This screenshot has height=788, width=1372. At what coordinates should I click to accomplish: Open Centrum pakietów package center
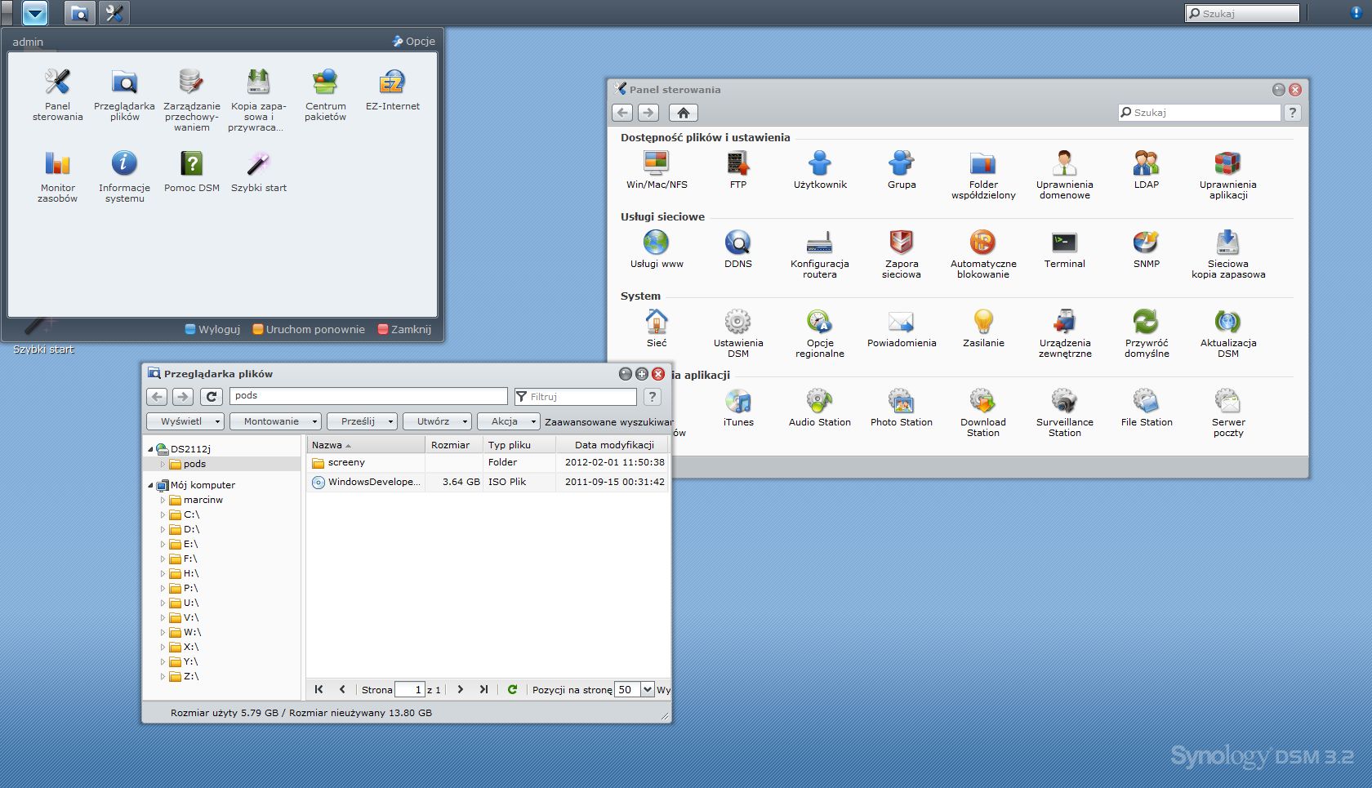[325, 82]
